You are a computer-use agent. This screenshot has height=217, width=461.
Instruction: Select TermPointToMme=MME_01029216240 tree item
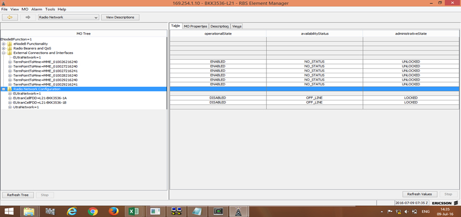click(x=45, y=80)
